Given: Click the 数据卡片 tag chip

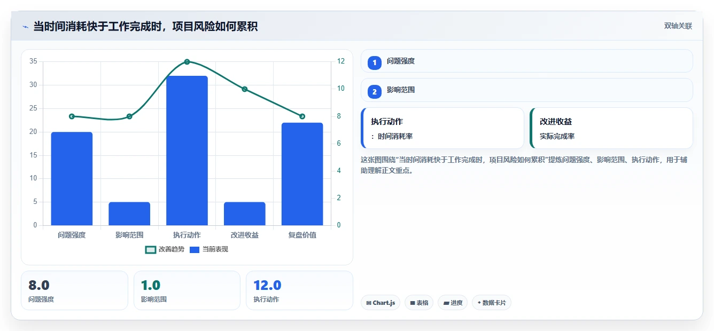Looking at the screenshot, I should pyautogui.click(x=492, y=303).
